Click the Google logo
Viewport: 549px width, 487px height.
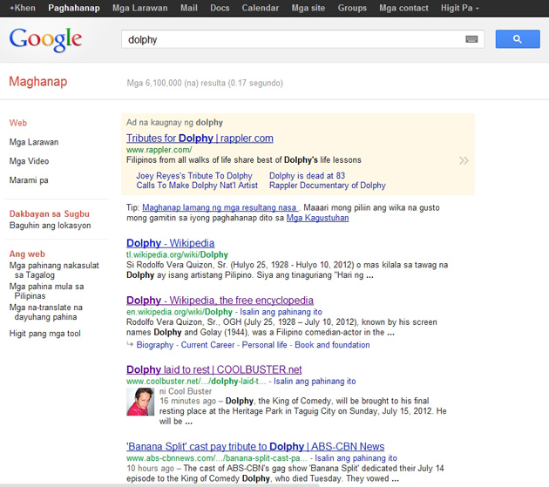[x=45, y=39]
